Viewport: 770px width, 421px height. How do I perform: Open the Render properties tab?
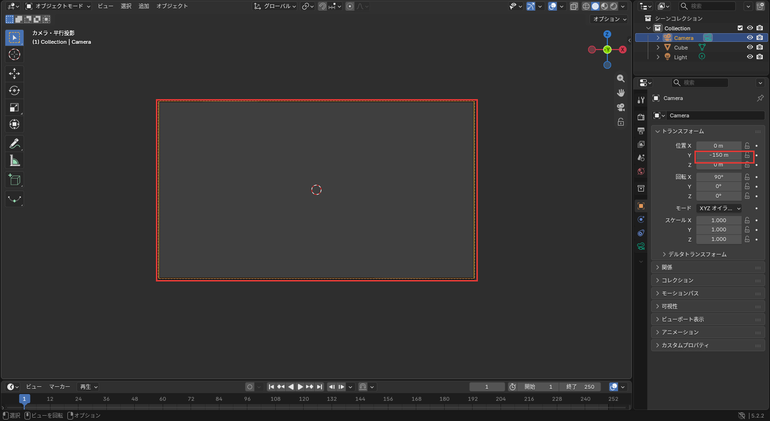click(641, 117)
